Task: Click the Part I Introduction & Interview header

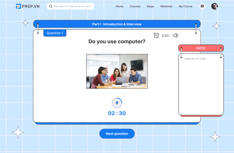Action: pyautogui.click(x=117, y=24)
